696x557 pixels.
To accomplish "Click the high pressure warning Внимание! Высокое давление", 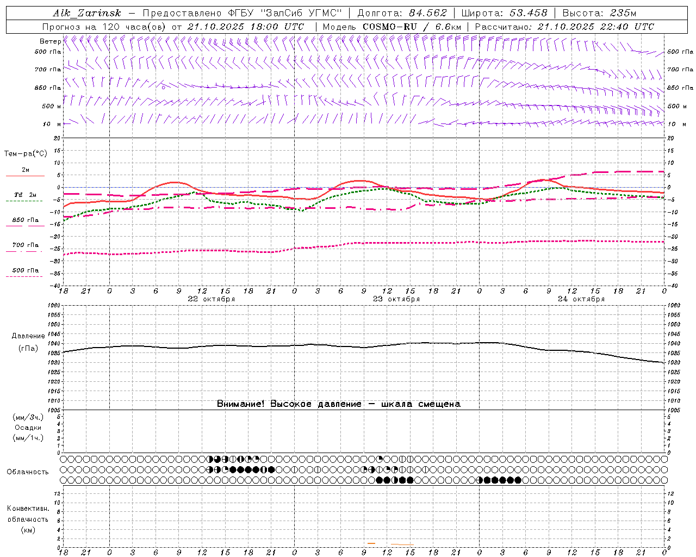I will (289, 404).
